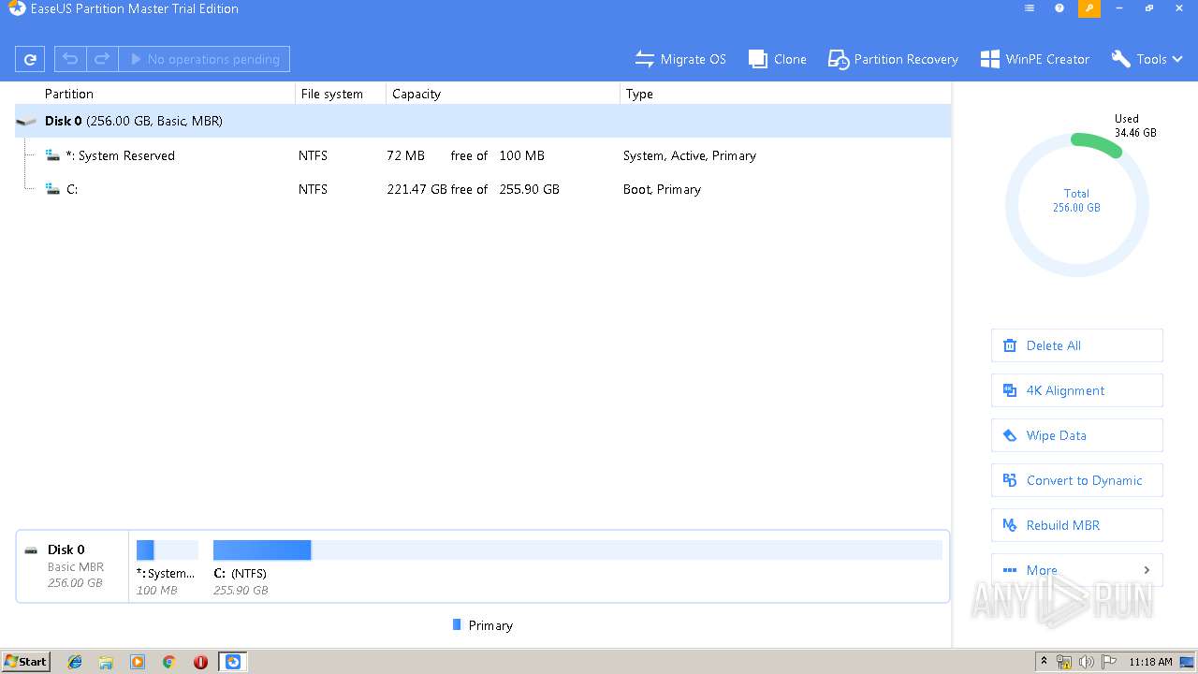Open the Opera taskbar icon
Screen dimensions: 1198x674
point(200,662)
